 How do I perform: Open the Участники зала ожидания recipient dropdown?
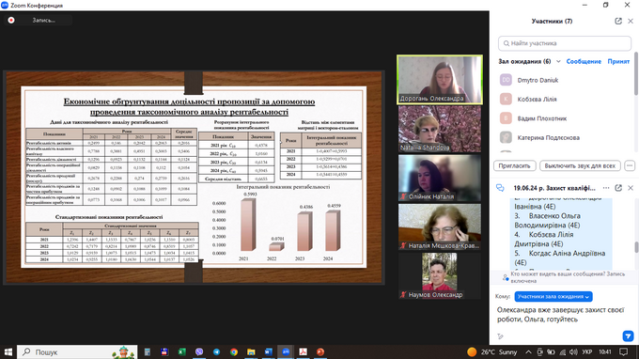[x=553, y=297]
